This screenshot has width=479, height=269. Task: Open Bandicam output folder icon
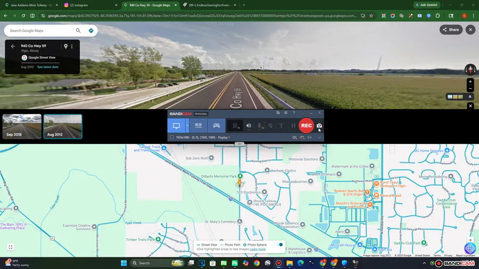[x=278, y=113]
